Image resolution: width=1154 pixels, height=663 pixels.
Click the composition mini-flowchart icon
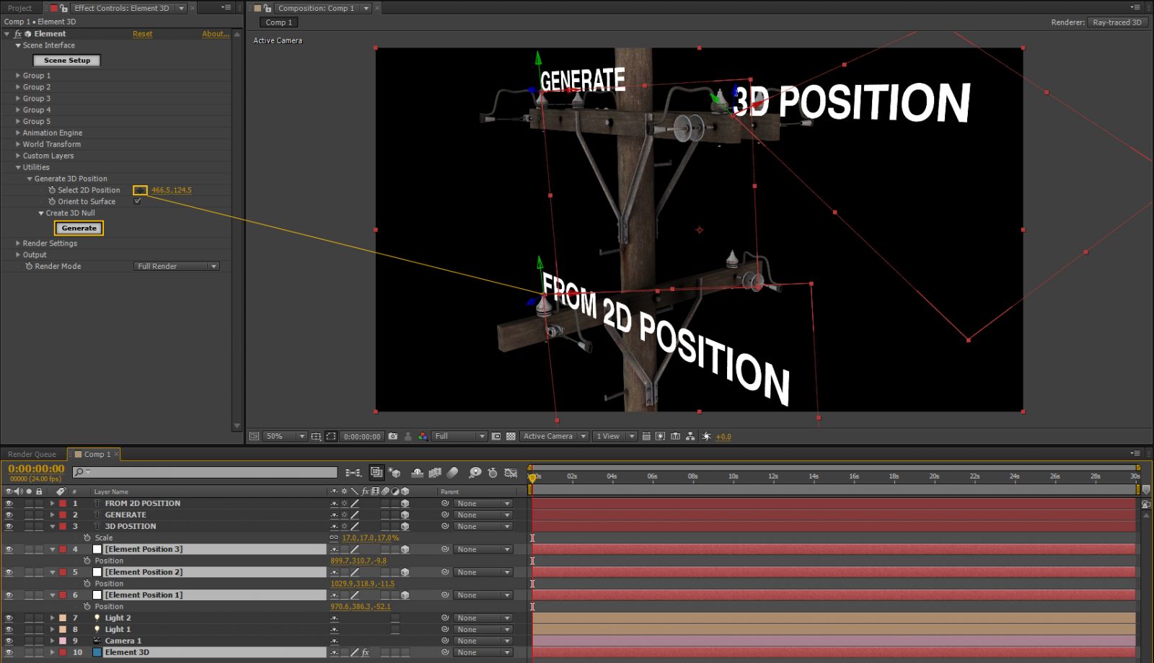tap(353, 473)
